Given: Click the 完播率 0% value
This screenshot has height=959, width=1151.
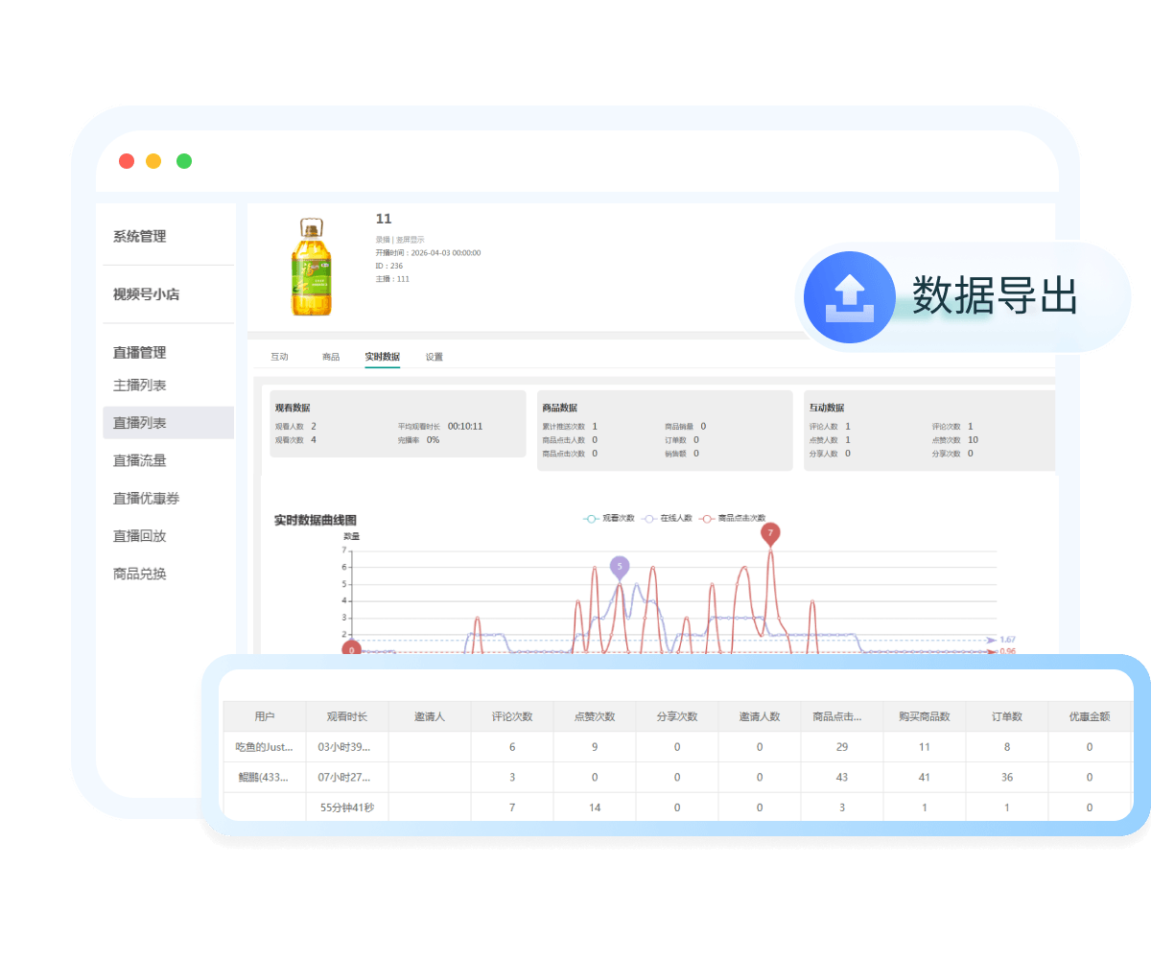Looking at the screenshot, I should pyautogui.click(x=433, y=439).
